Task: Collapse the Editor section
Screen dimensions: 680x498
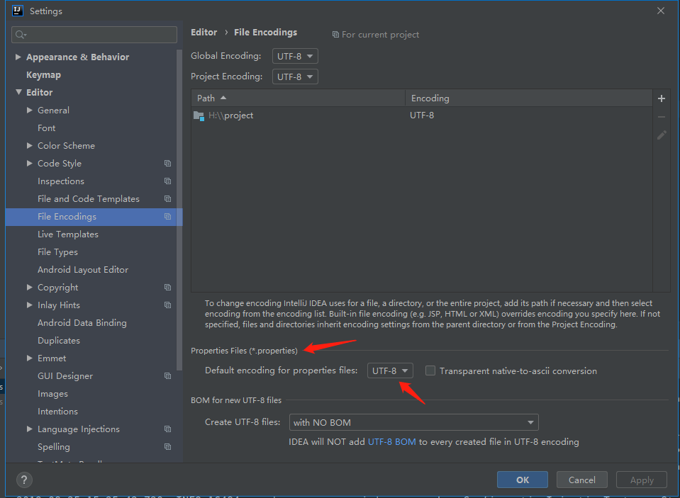Action: [x=18, y=92]
